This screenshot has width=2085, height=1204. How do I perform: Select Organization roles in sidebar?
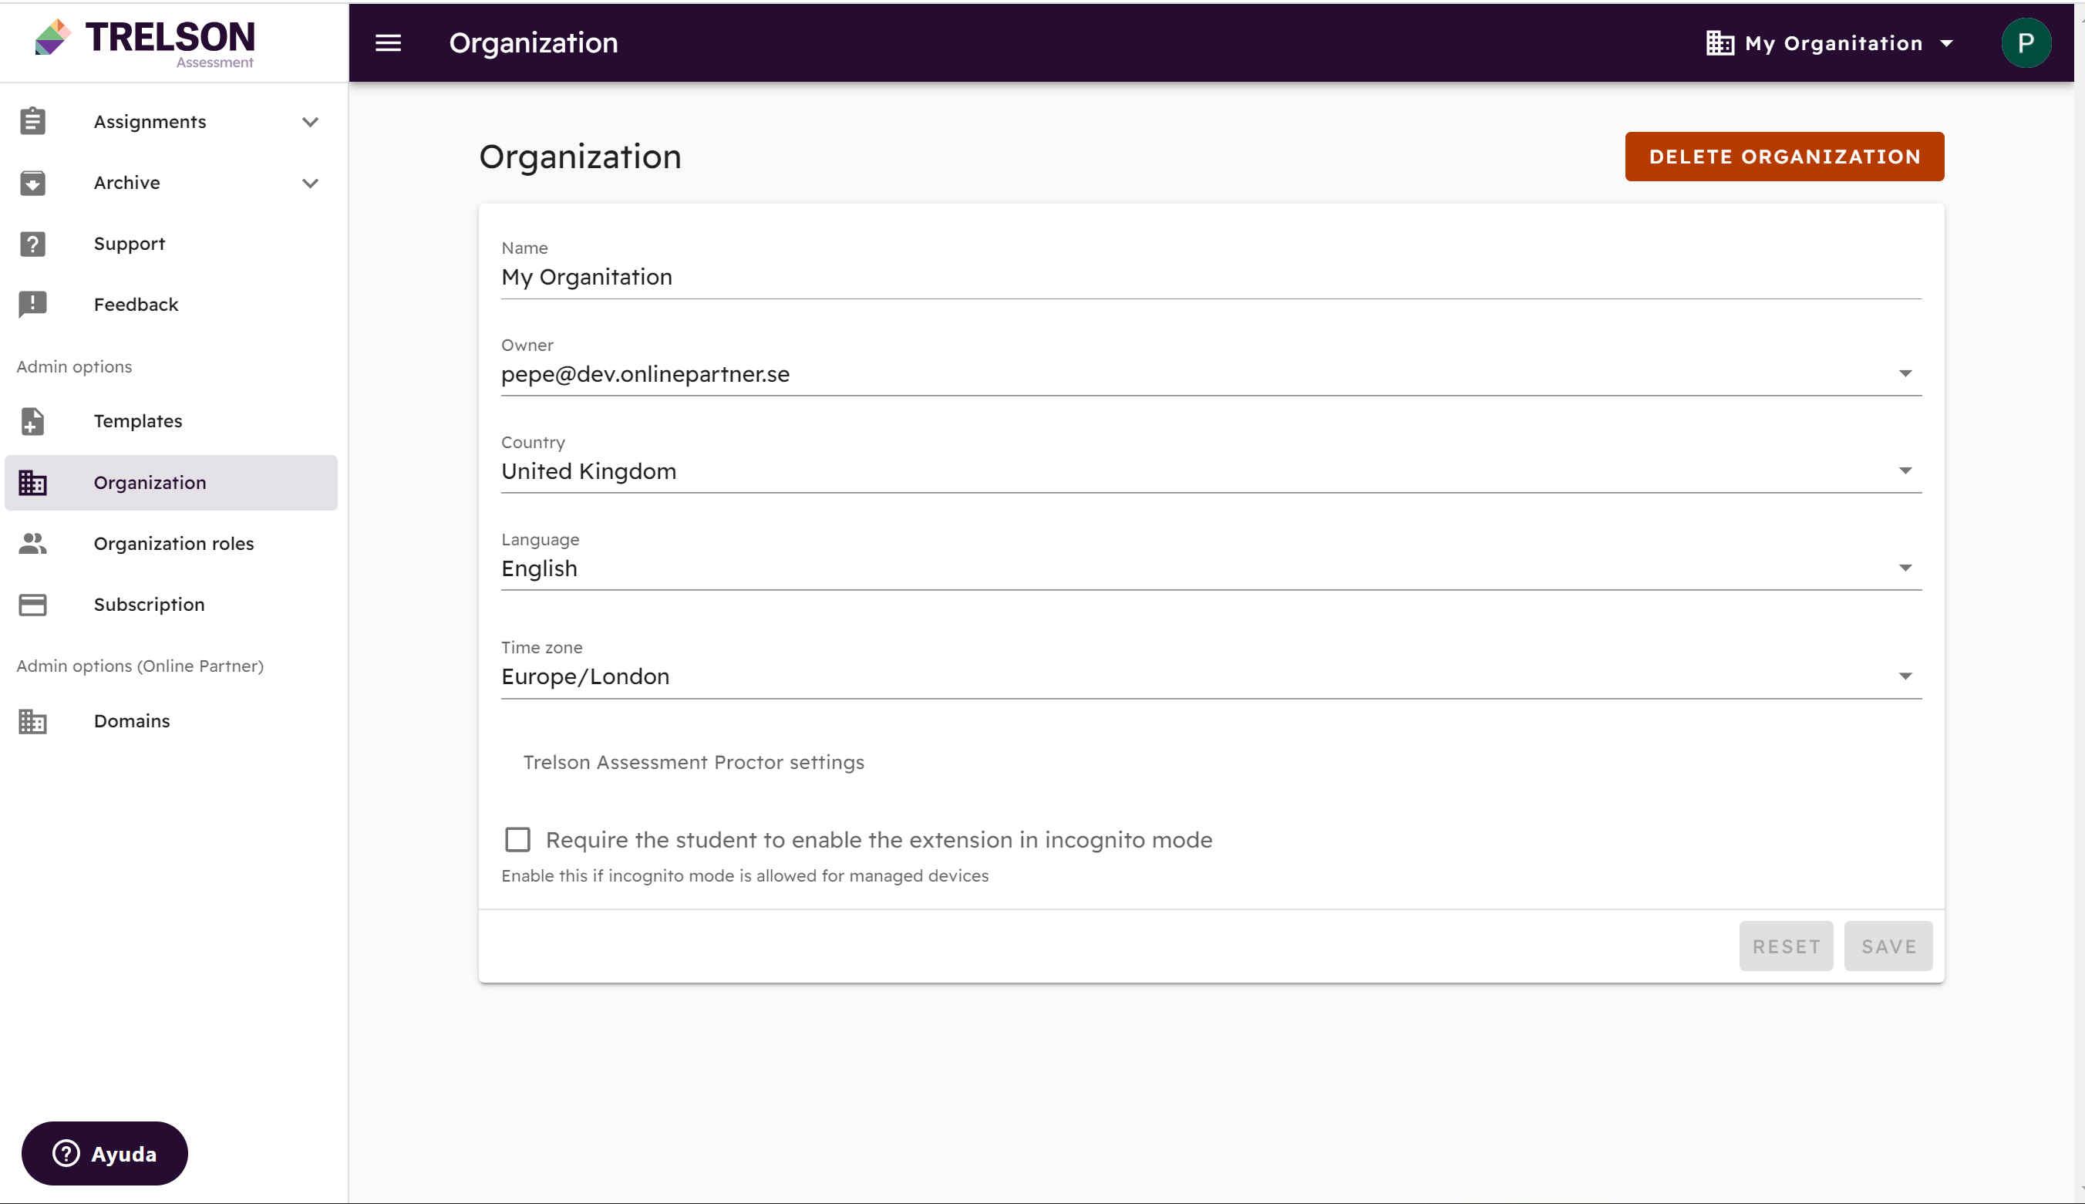pos(170,543)
